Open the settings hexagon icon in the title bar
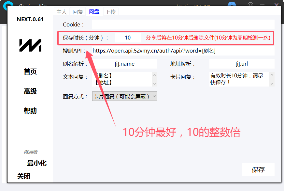 point(250,5)
